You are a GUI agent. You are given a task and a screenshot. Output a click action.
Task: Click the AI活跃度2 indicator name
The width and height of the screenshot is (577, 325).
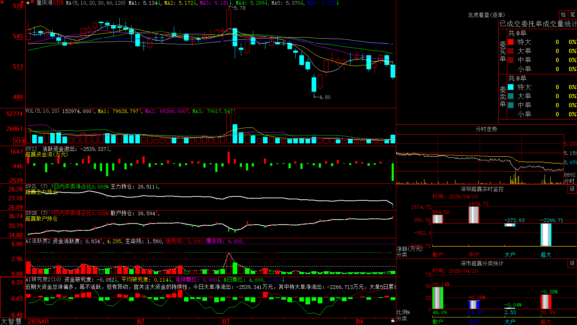pyautogui.click(x=38, y=241)
